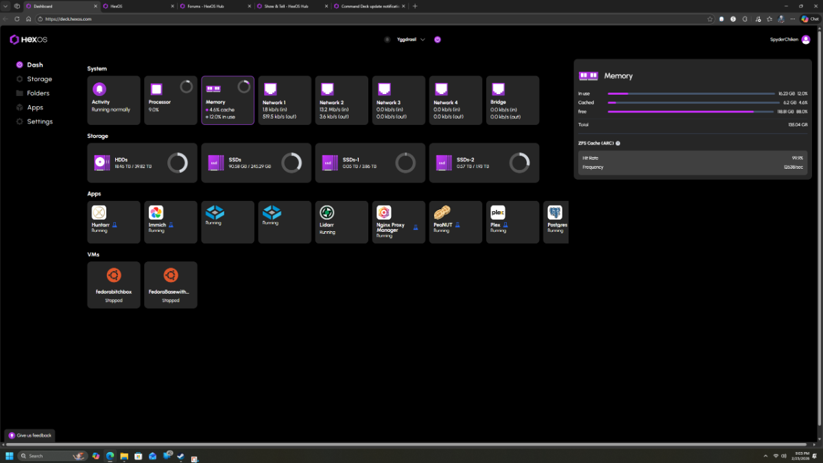The image size is (823, 463).
Task: Open the Lidarr app icon
Action: [x=327, y=213]
